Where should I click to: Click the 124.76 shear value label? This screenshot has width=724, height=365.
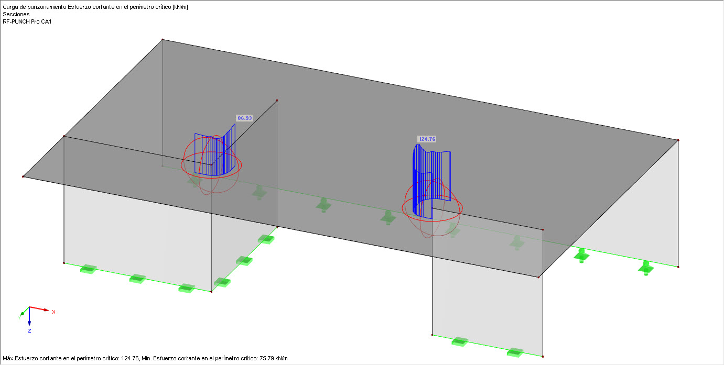[427, 139]
